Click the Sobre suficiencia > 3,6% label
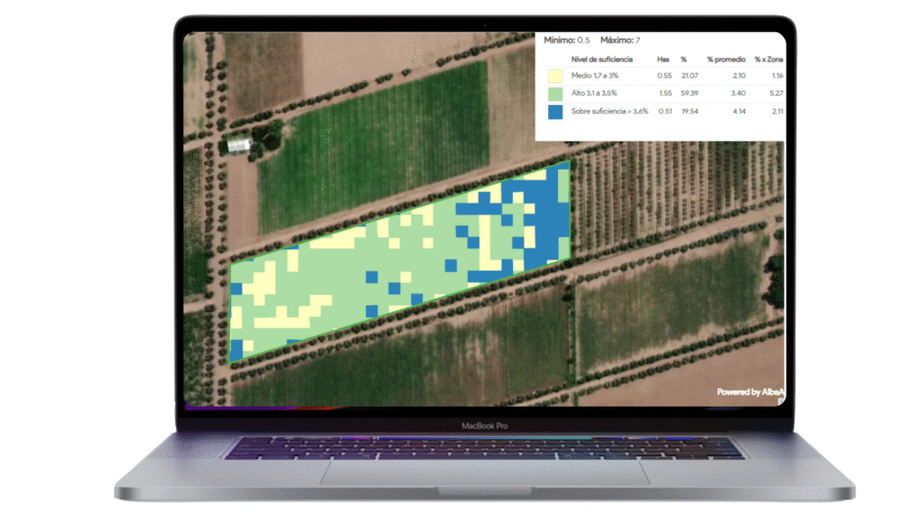920x517 pixels. (603, 111)
